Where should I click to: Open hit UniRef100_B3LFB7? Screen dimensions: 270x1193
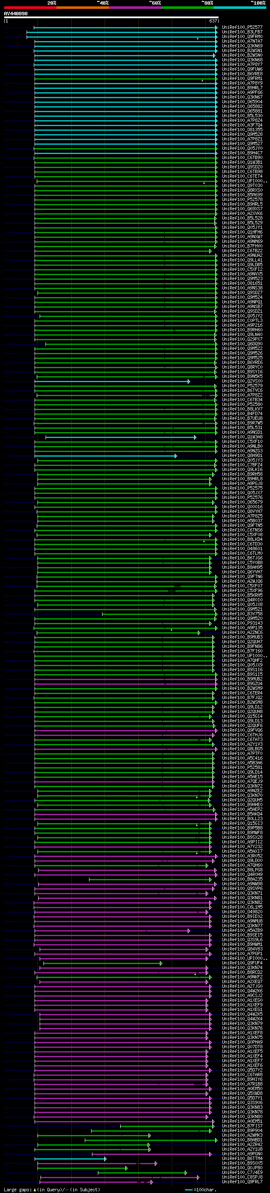[x=242, y=32]
